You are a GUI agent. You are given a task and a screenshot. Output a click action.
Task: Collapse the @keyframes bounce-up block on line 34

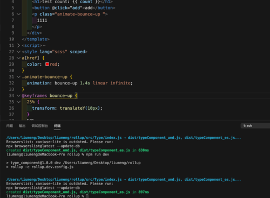(18, 96)
